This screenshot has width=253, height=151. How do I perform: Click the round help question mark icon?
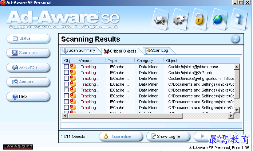tap(235, 39)
